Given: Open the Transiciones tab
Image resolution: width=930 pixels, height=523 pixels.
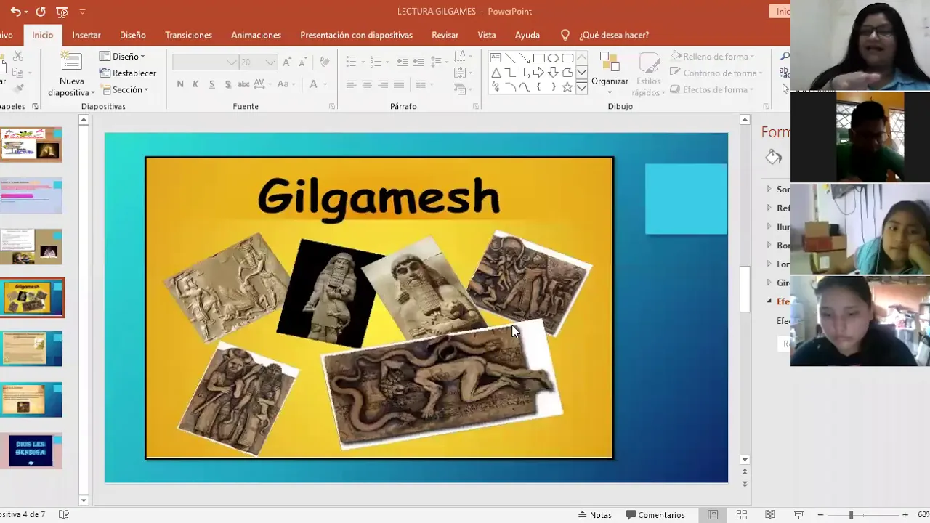Looking at the screenshot, I should click(188, 35).
